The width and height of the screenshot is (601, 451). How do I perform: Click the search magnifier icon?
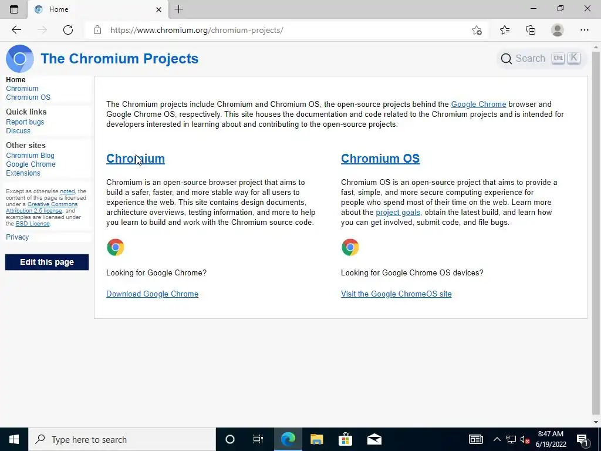tap(507, 59)
